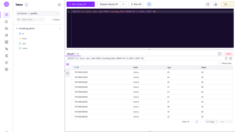Screen dimensions: 235x132
Task: Open the status monitor sidebar icon
Action: (6, 63)
